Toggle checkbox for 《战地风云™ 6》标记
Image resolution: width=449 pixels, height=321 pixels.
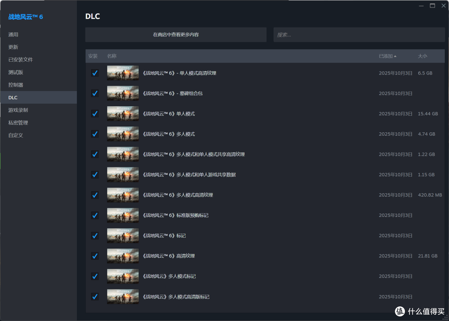(x=95, y=236)
